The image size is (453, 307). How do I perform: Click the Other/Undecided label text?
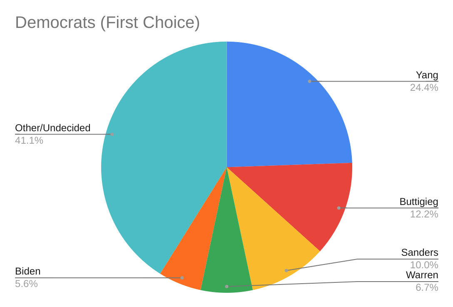coord(53,128)
